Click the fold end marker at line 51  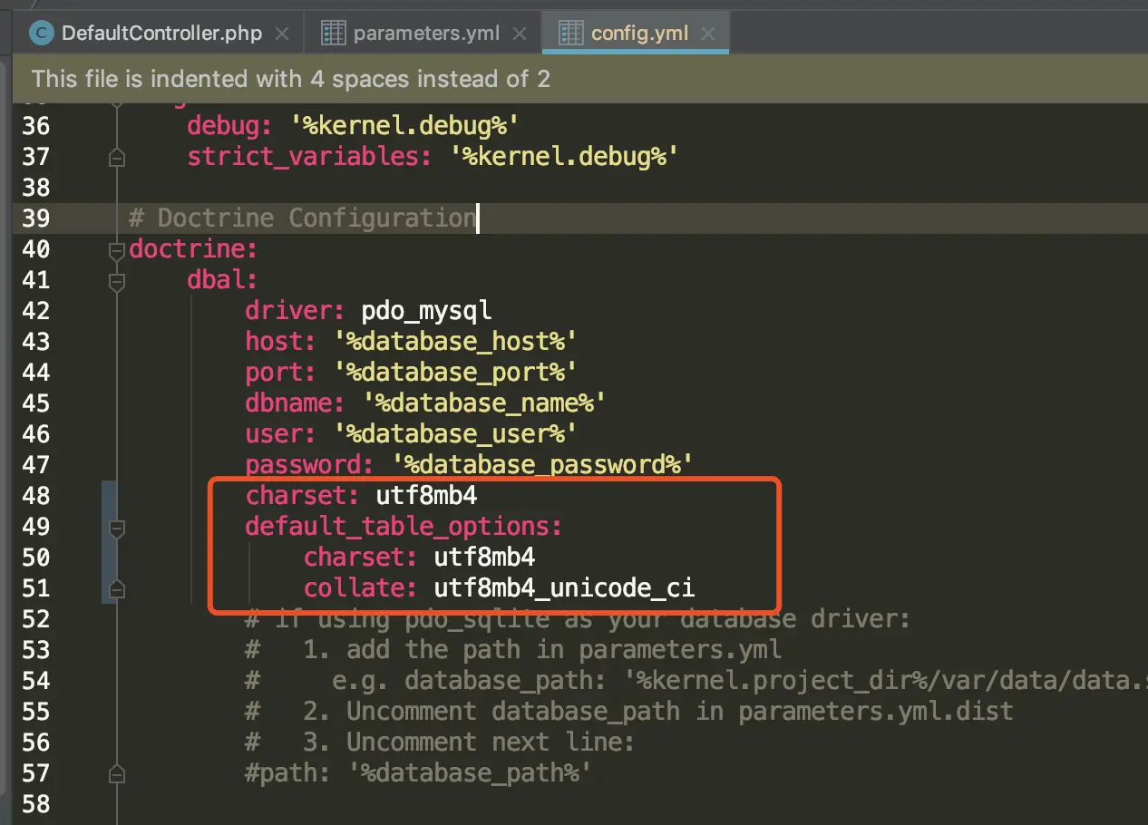(x=116, y=588)
